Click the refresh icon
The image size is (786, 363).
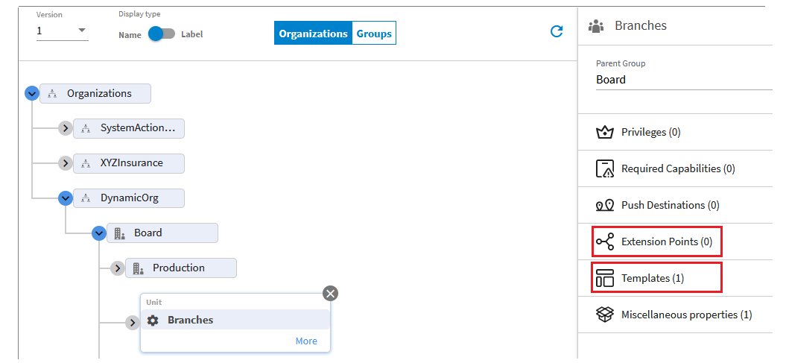pyautogui.click(x=556, y=31)
